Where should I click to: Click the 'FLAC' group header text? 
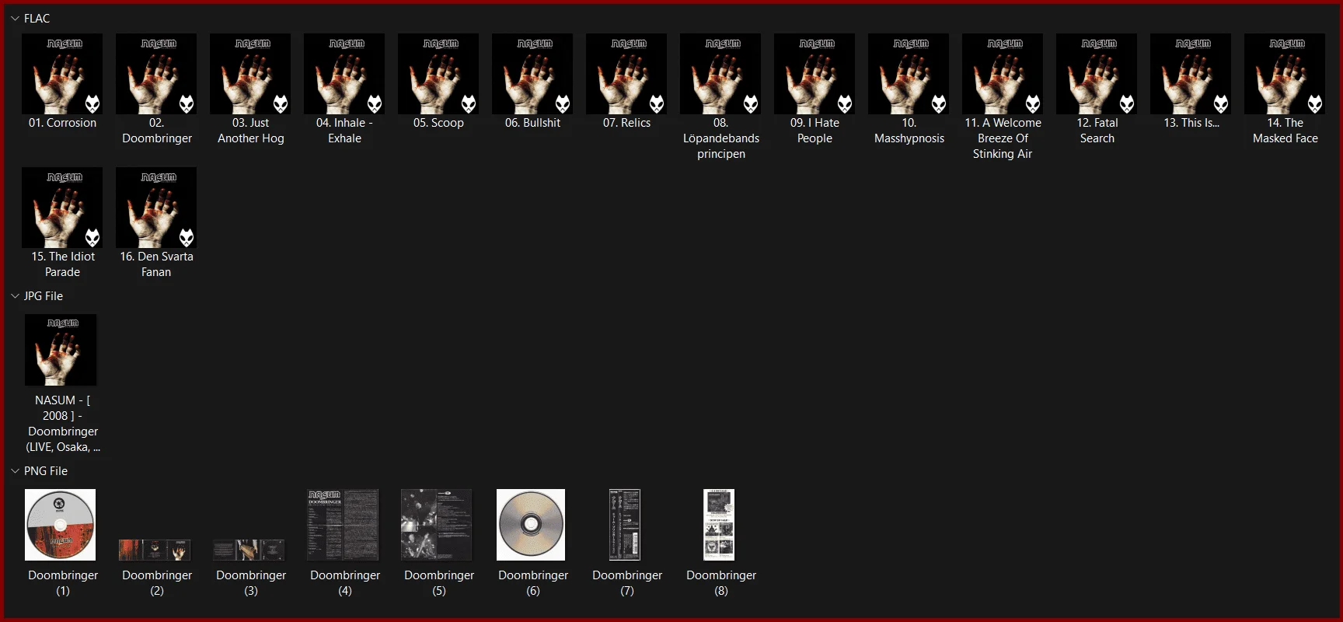[x=37, y=19]
